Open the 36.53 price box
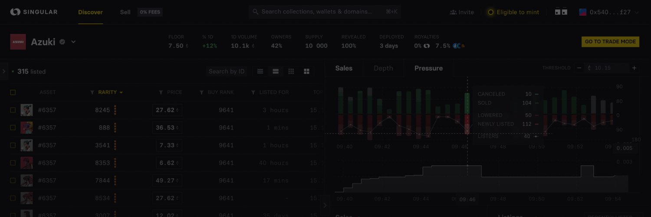 point(167,128)
